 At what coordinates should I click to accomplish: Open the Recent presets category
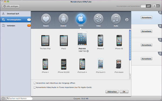coord(46,20)
